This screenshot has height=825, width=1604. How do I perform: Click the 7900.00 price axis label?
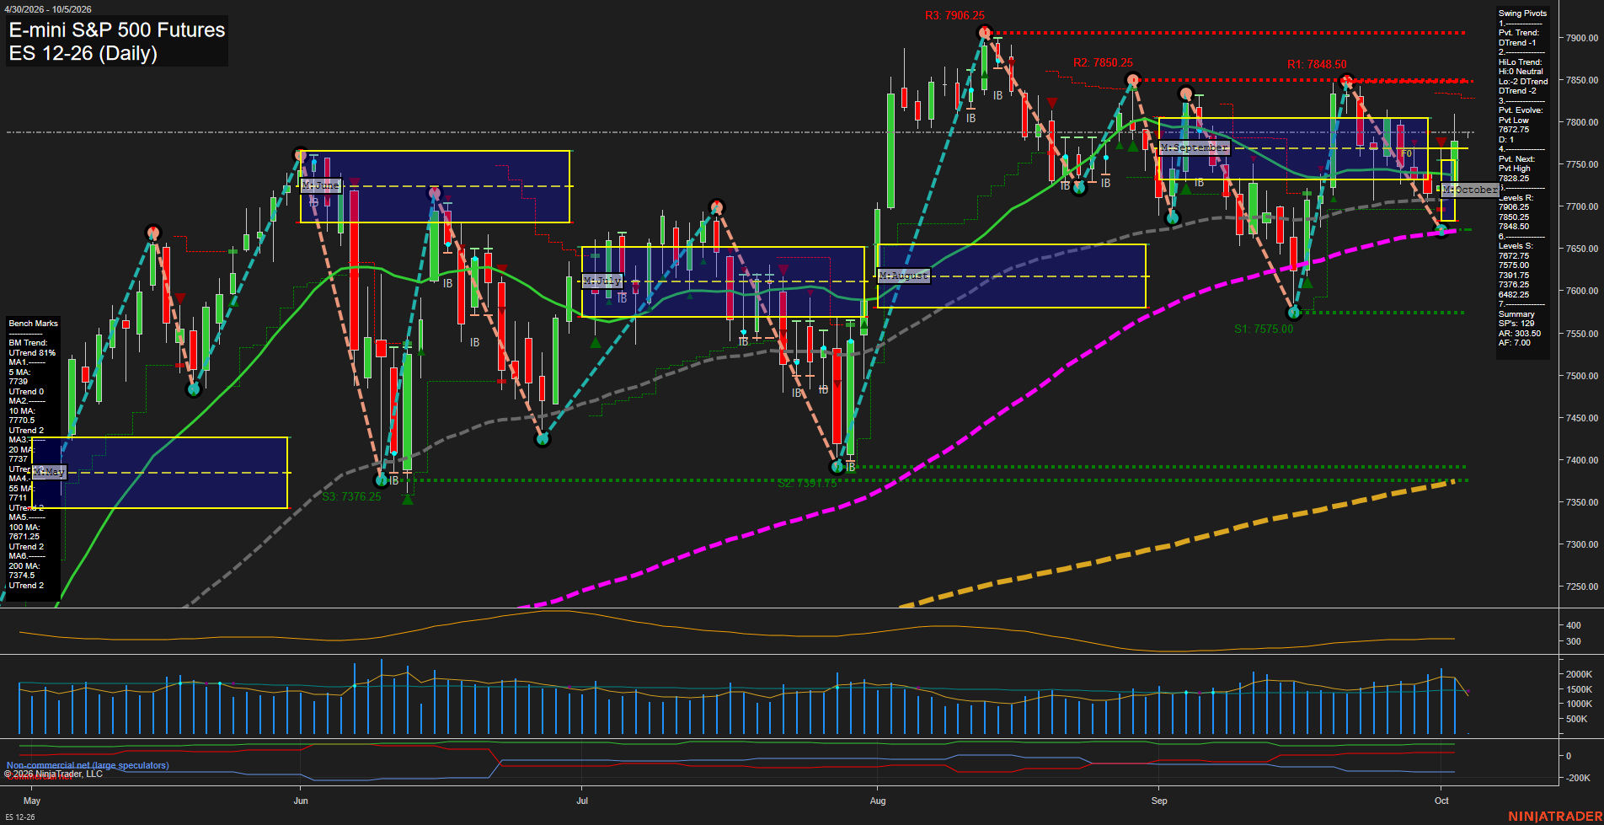(x=1581, y=38)
